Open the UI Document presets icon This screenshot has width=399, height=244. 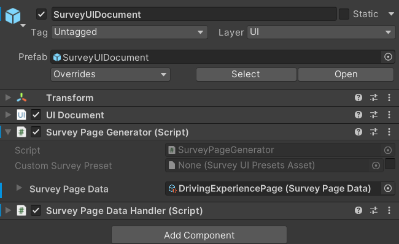click(374, 115)
